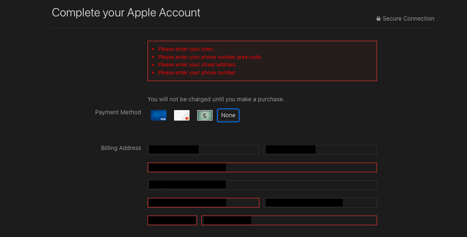This screenshot has height=237, width=467.
Task: Pick the American Express card icon
Action: tap(205, 116)
